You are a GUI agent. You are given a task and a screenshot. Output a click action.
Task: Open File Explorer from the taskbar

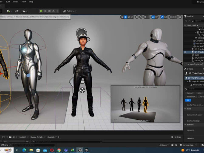pyautogui.click(x=31, y=150)
